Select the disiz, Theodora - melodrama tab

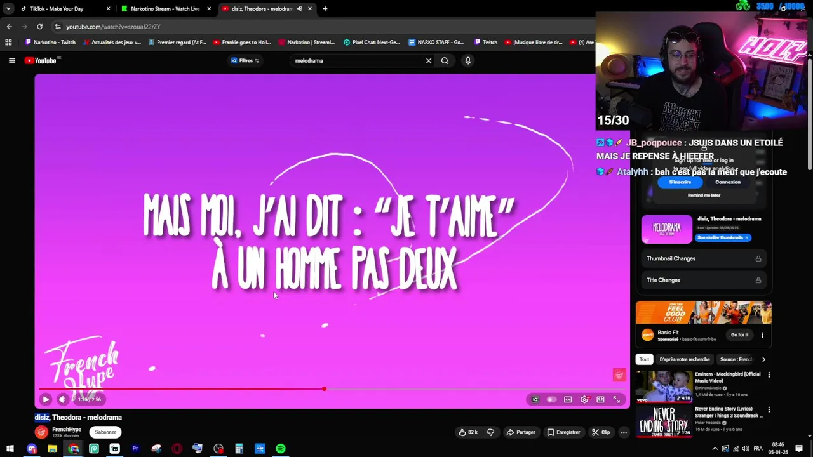(x=267, y=8)
